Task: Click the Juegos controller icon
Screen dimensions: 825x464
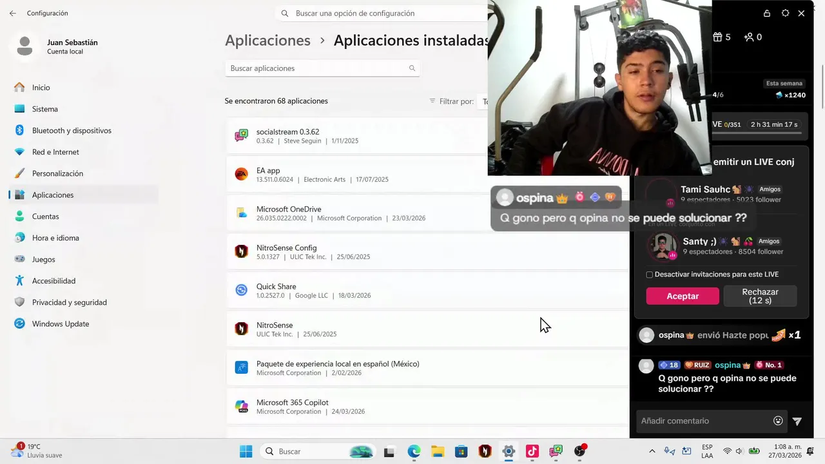Action: pyautogui.click(x=19, y=259)
